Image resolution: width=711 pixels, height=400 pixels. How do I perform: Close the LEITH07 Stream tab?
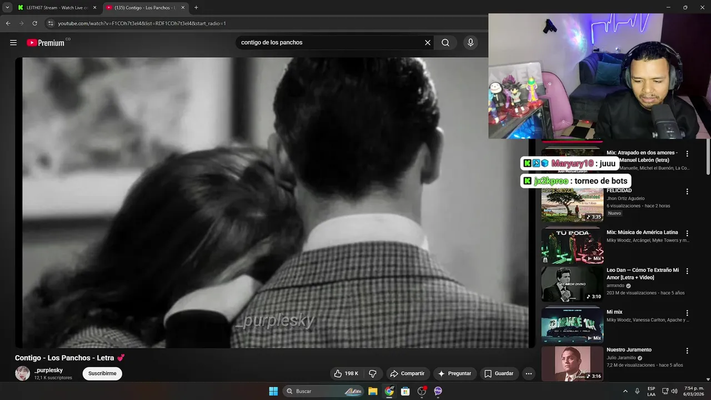94,8
